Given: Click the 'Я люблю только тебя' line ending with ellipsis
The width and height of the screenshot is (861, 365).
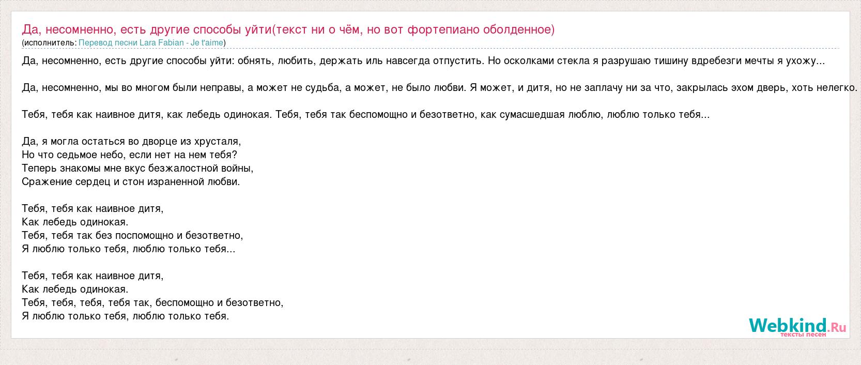Looking at the screenshot, I should [128, 249].
